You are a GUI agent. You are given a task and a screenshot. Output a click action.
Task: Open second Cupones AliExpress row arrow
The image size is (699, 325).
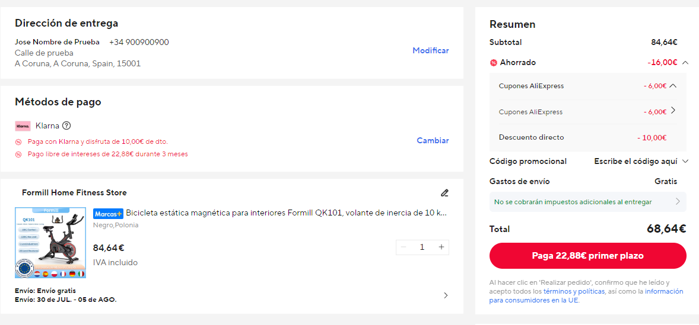coord(673,110)
